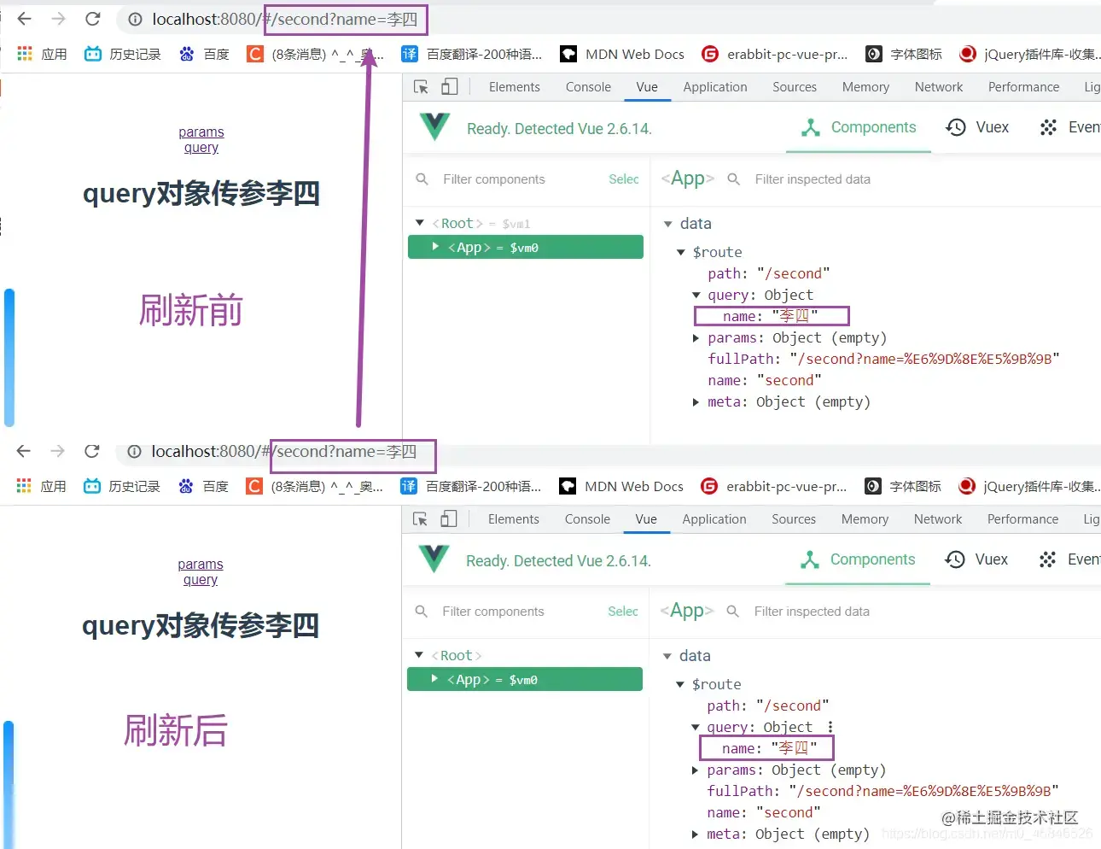Click query link on lower page
This screenshot has width=1101, height=849.
[x=201, y=580]
